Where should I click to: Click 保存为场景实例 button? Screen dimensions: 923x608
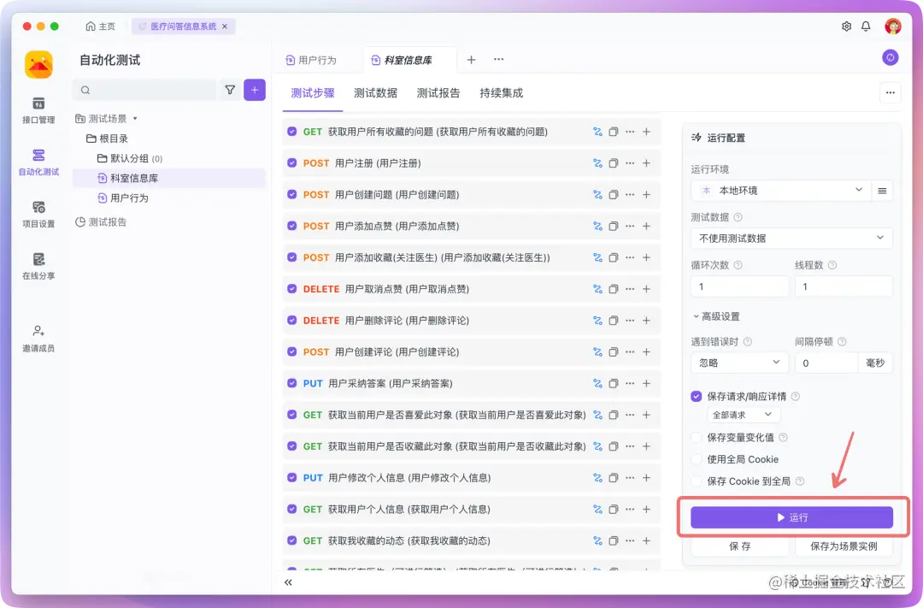844,546
